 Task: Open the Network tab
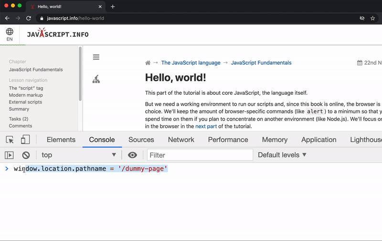181,140
